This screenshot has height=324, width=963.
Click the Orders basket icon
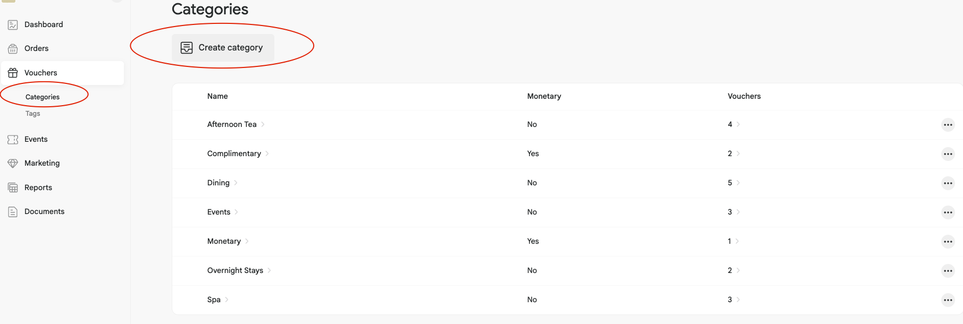pos(13,49)
